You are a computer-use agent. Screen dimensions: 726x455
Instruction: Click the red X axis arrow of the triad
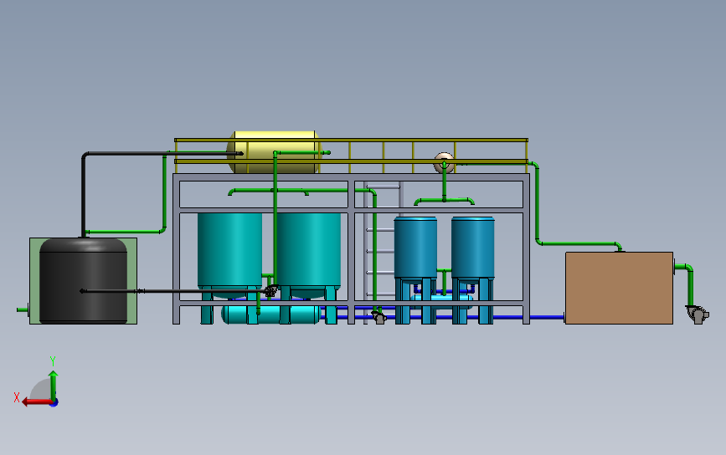coord(36,401)
